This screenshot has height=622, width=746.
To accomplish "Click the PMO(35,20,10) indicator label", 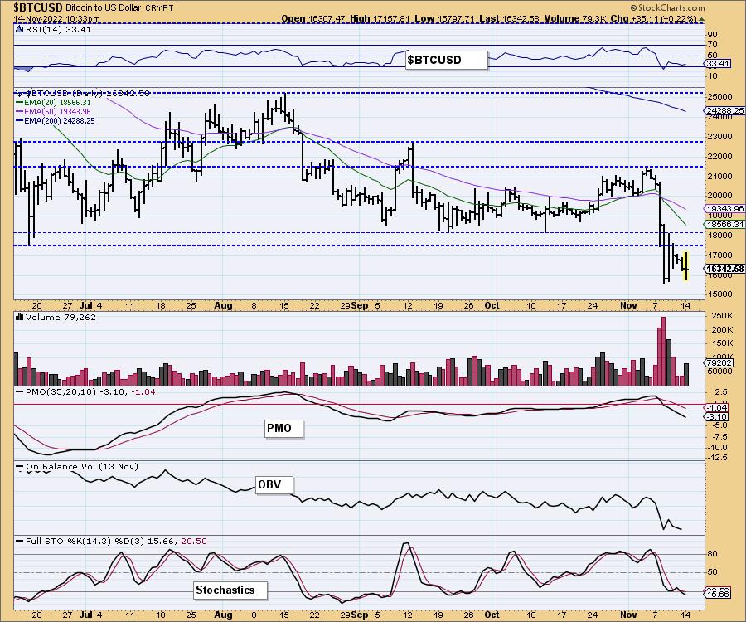I will point(85,391).
